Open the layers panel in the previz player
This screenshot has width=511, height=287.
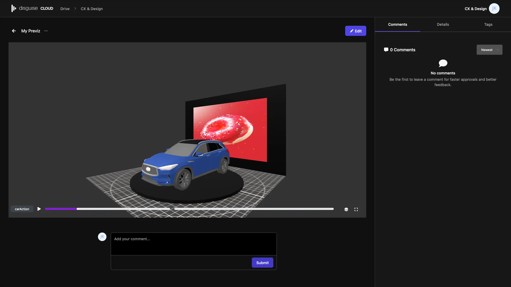[x=346, y=209]
